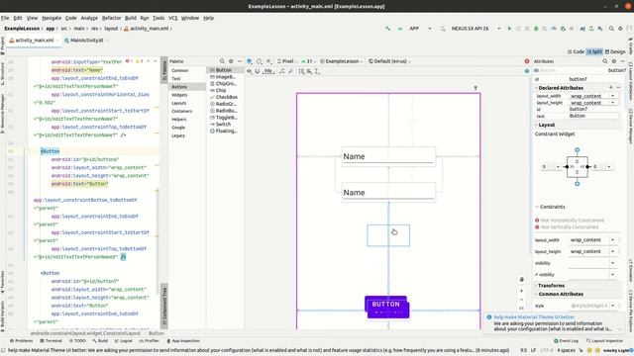Click infer constraints wand icon
This screenshot has height=356, width=634.
290,71
